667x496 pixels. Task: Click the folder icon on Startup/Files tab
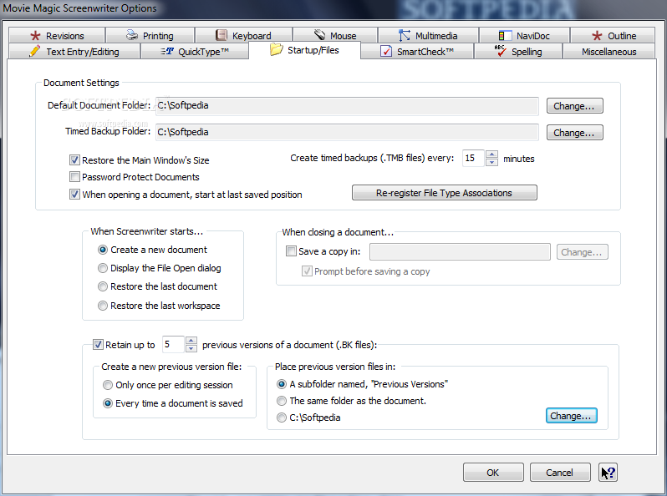276,49
